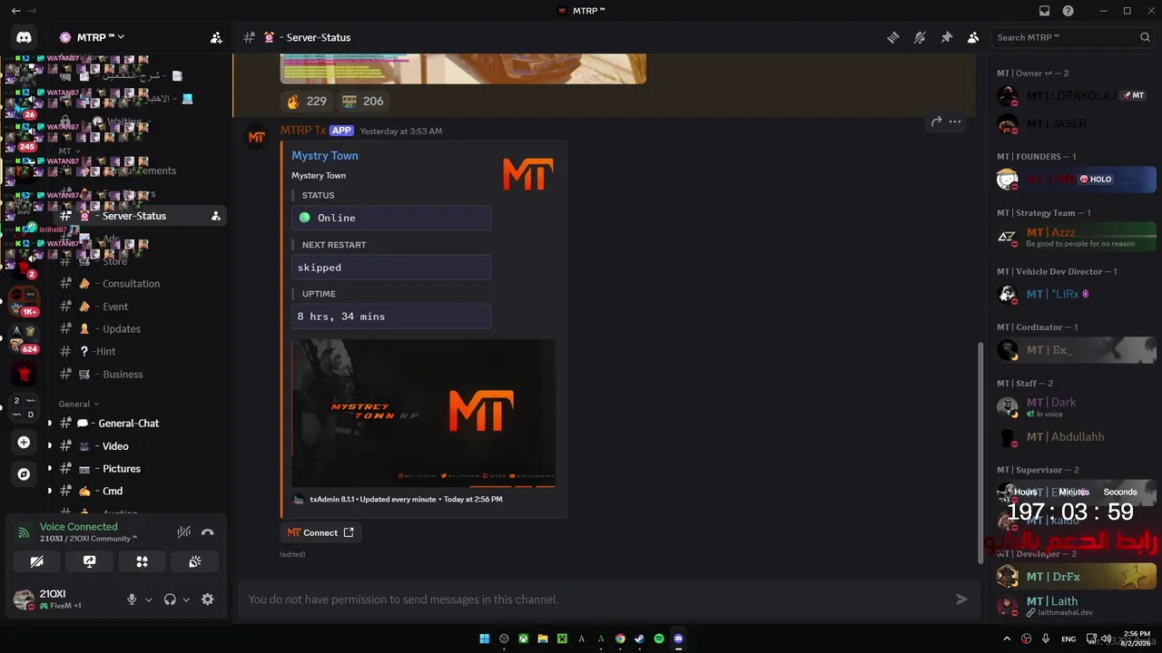Toggle the member list panel
The image size is (1162, 653).
(x=973, y=37)
